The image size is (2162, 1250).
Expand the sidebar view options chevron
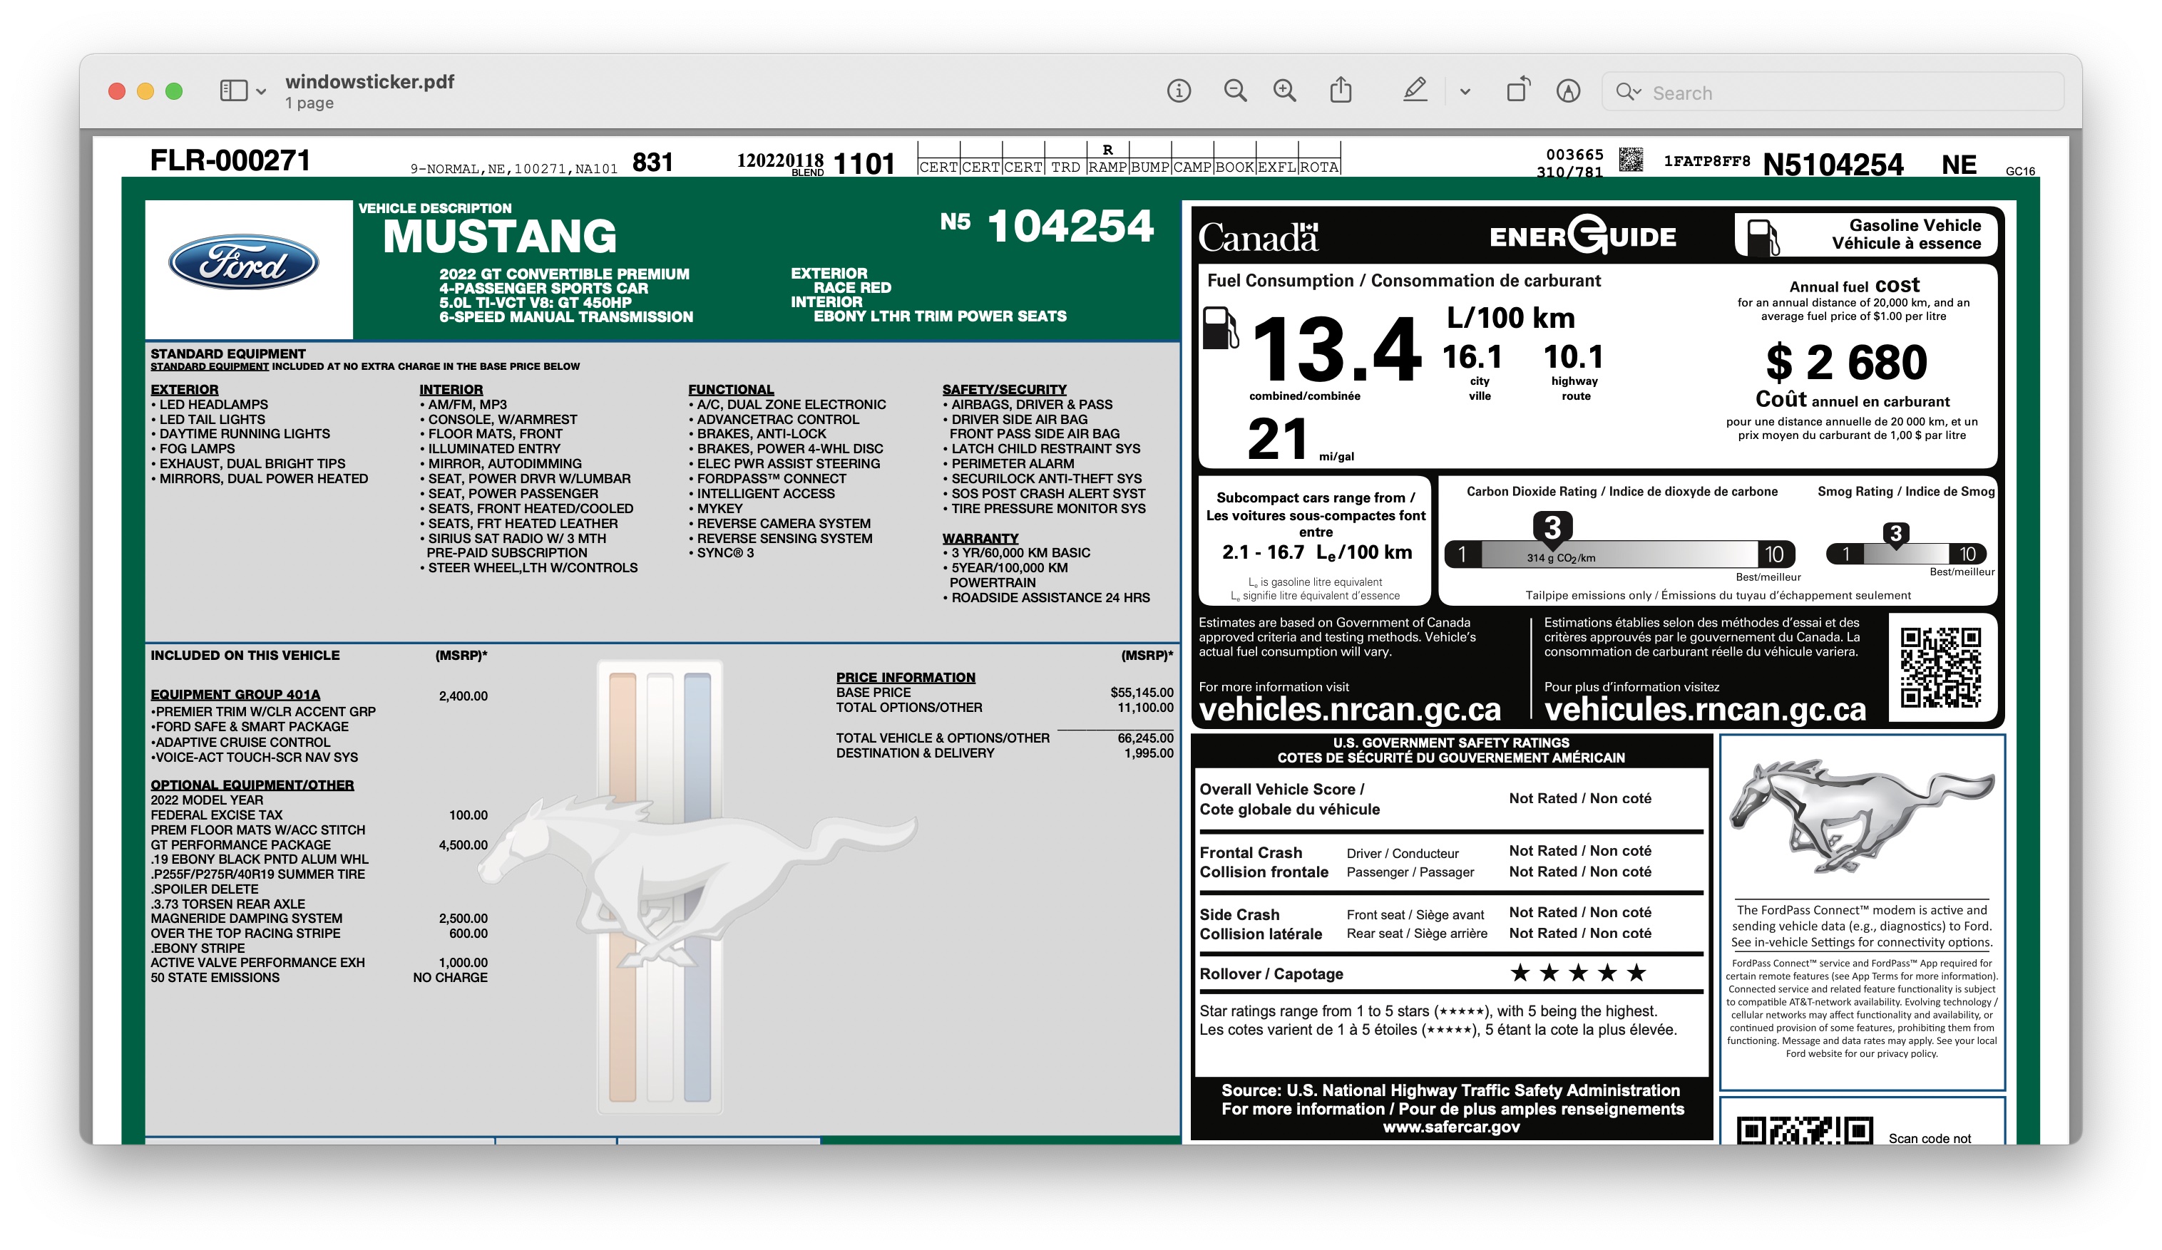point(261,92)
